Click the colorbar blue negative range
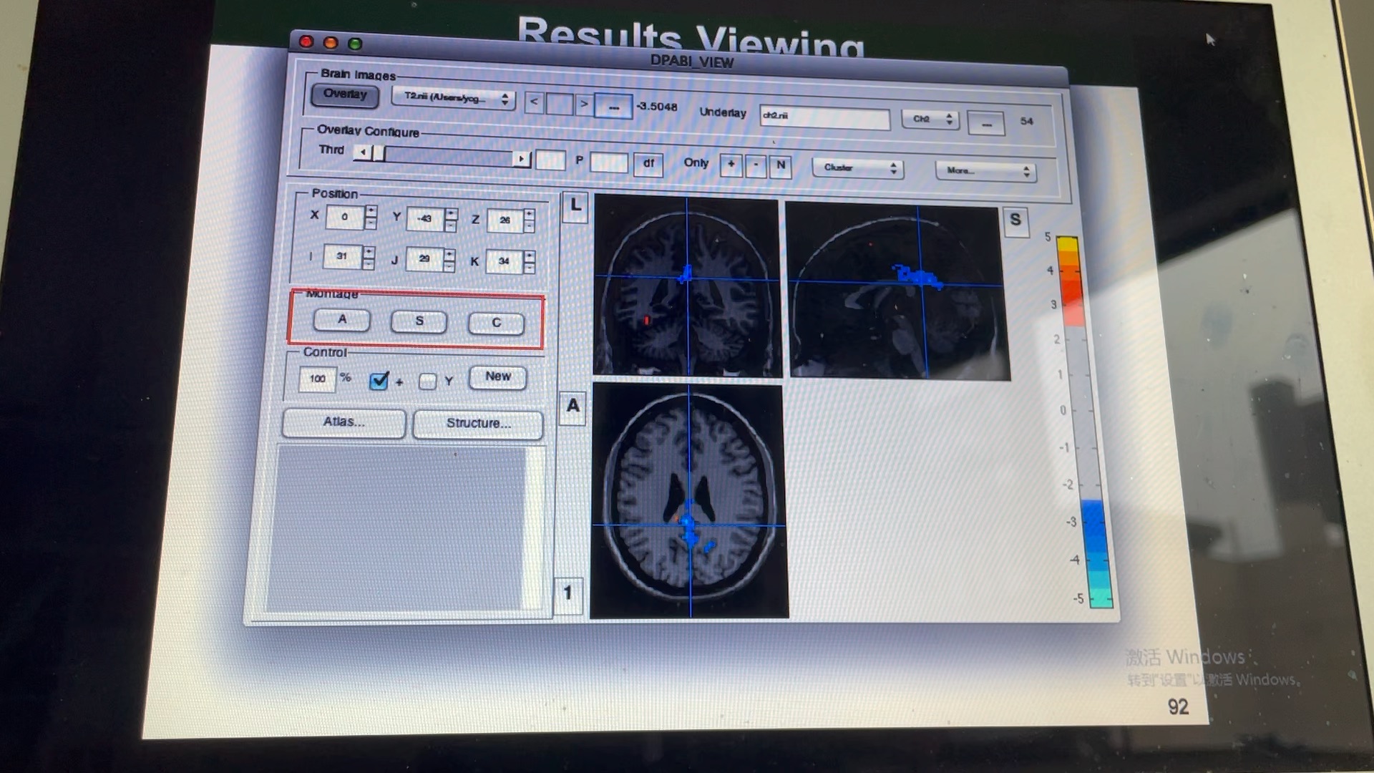Viewport: 1374px width, 773px height. point(1098,555)
